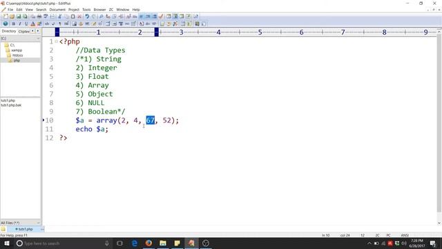Select the php folder in directory tree
Viewport: 442px width, 249px height.
17,60
